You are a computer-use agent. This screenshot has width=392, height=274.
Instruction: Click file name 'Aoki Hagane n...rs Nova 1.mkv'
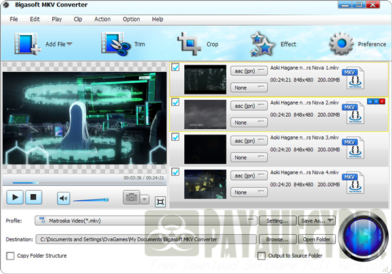tap(304, 68)
